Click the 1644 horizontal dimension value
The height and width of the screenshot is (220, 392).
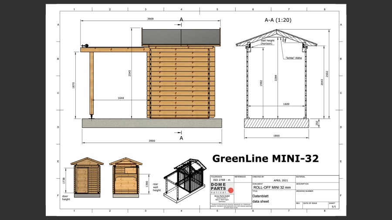point(121,98)
